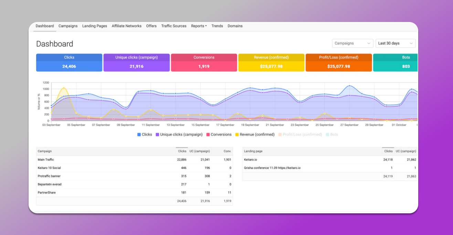Open the Landing Pages tab
This screenshot has height=235, width=453.
[94, 26]
